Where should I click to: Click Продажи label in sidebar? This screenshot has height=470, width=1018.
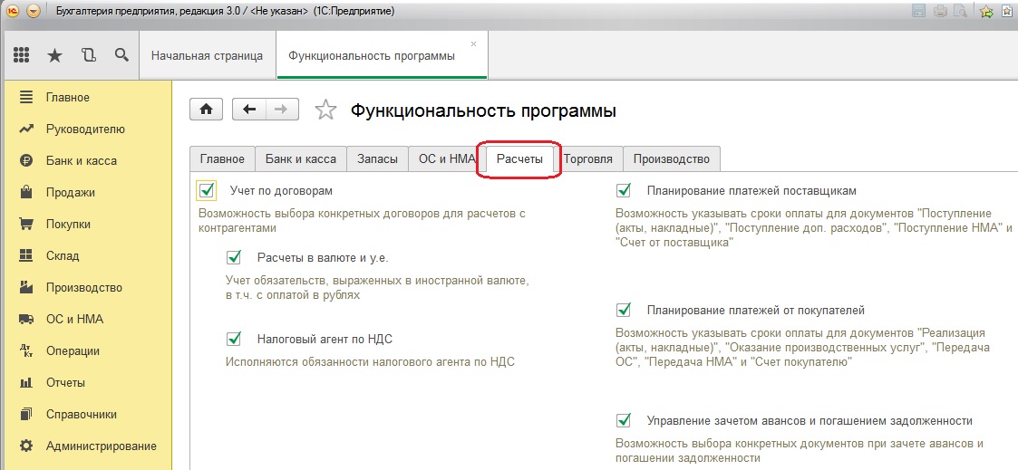[x=70, y=193]
